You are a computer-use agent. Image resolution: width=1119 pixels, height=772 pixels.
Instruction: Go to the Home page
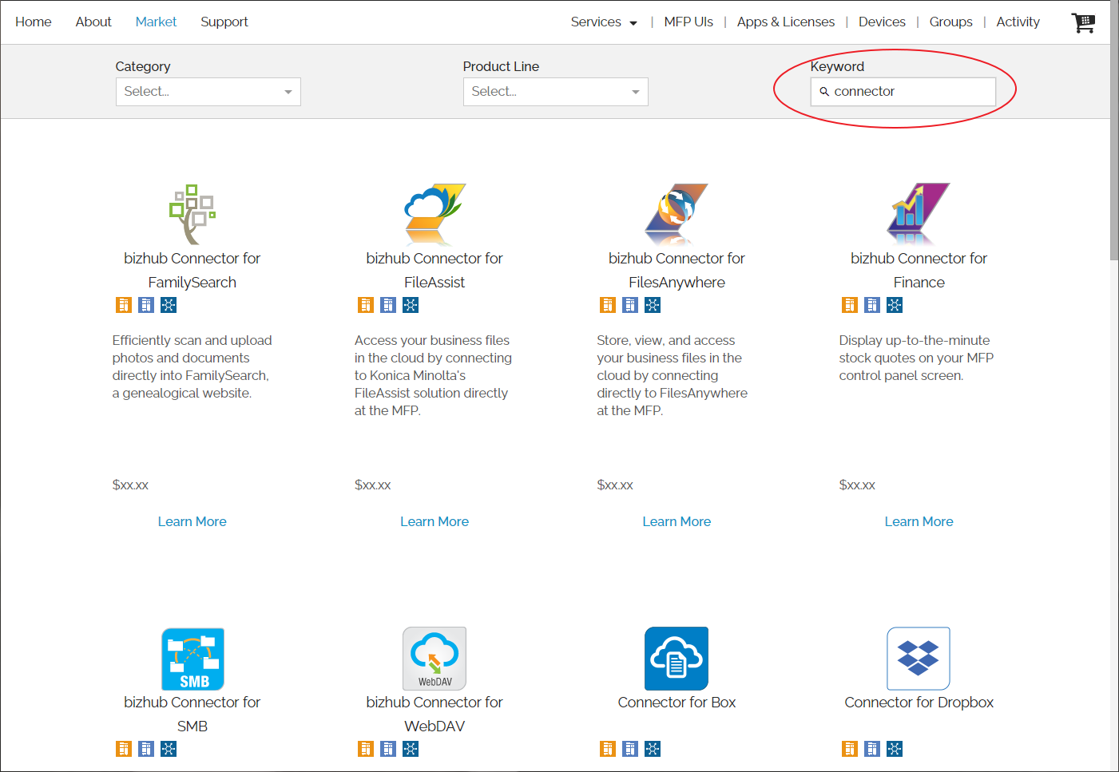[x=34, y=22]
